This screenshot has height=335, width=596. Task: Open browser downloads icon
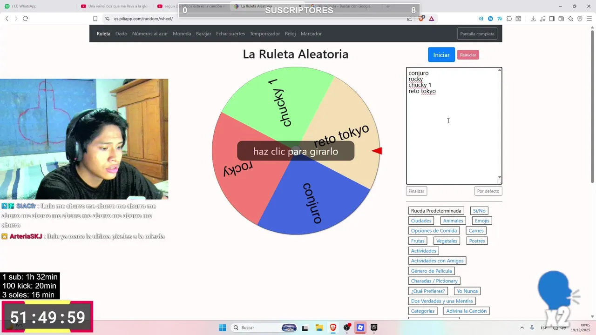tap(533, 19)
